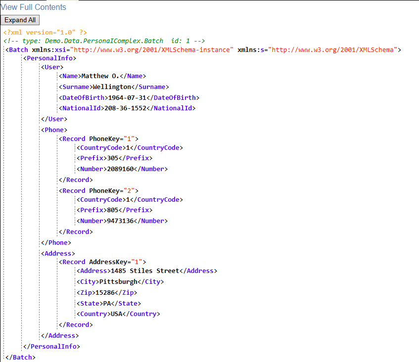Viewport: 419px width, 362px height.
Task: Collapse the opening PersonalInfo node
Action: (x=49, y=58)
